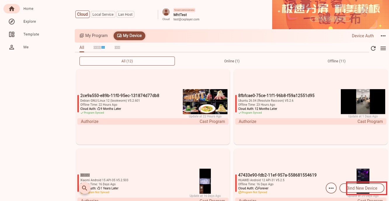Image resolution: width=389 pixels, height=201 pixels.
Task: Select the Cloud connection mode
Action: tap(82, 14)
